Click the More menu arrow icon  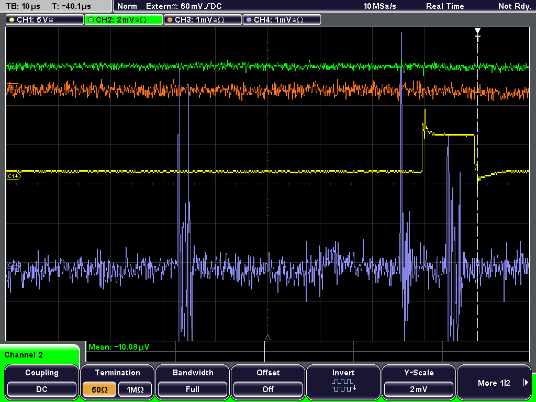pyautogui.click(x=526, y=383)
